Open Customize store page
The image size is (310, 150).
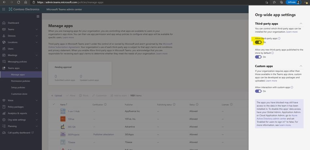[19, 94]
